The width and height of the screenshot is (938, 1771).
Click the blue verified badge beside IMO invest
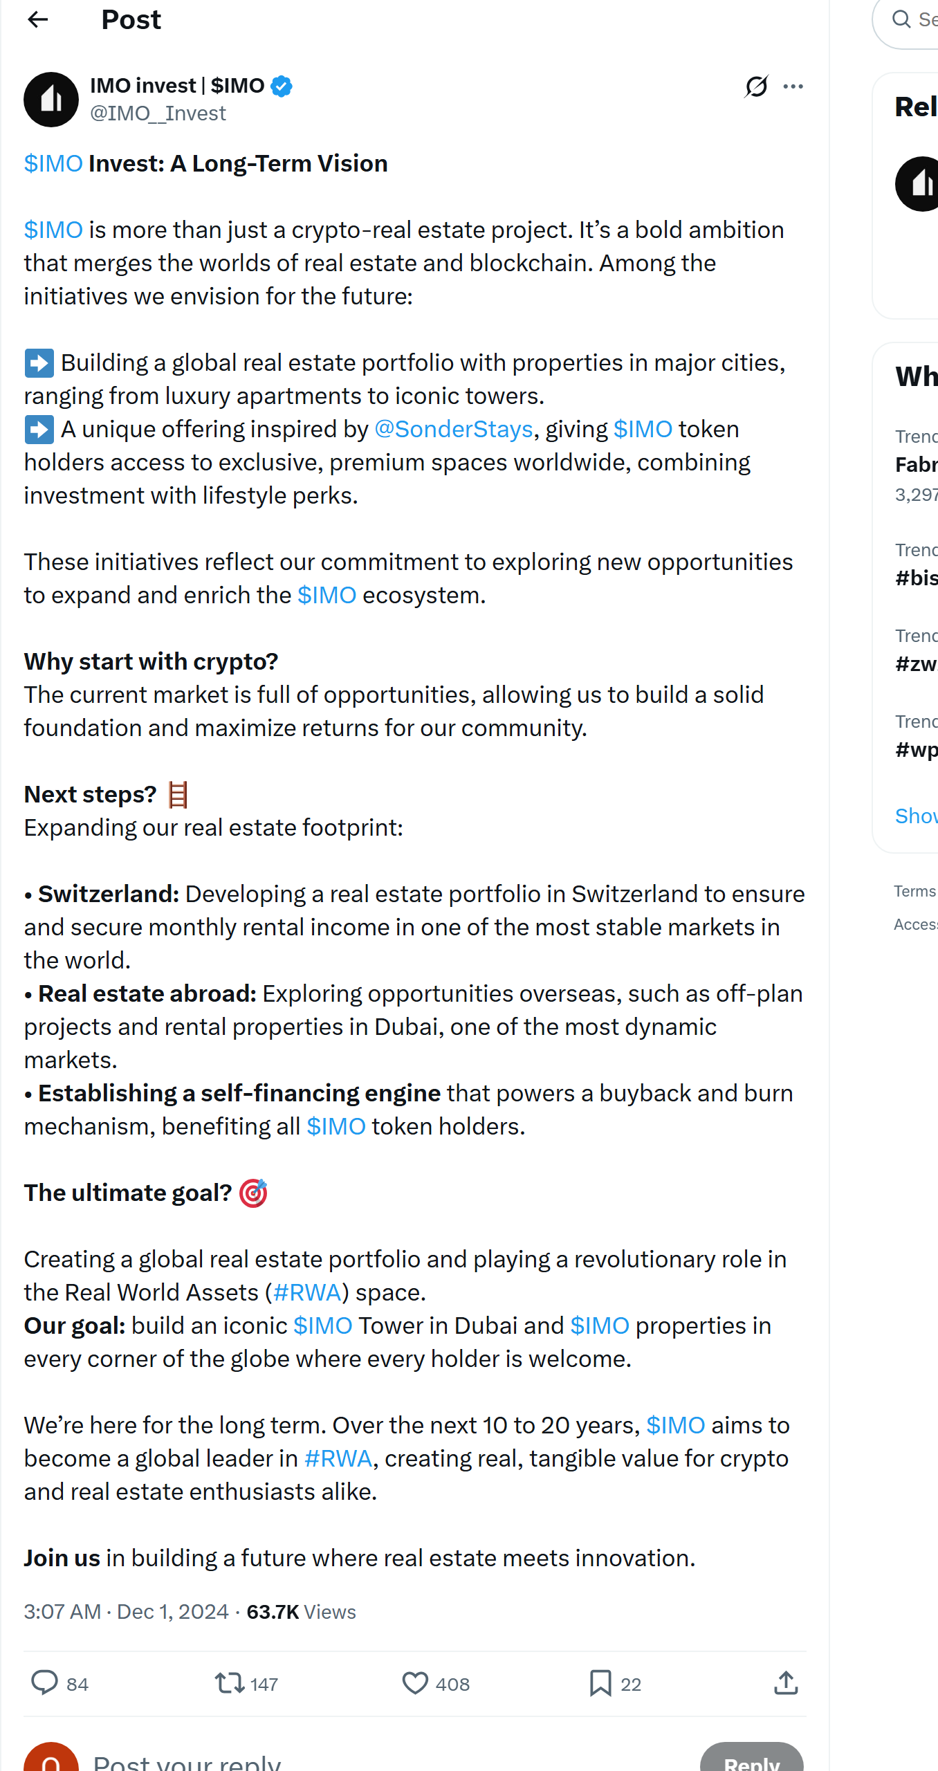coord(281,85)
